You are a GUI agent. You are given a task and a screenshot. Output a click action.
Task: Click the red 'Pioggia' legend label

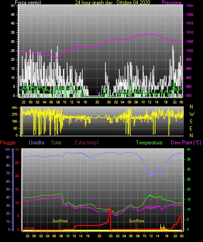tap(8, 143)
